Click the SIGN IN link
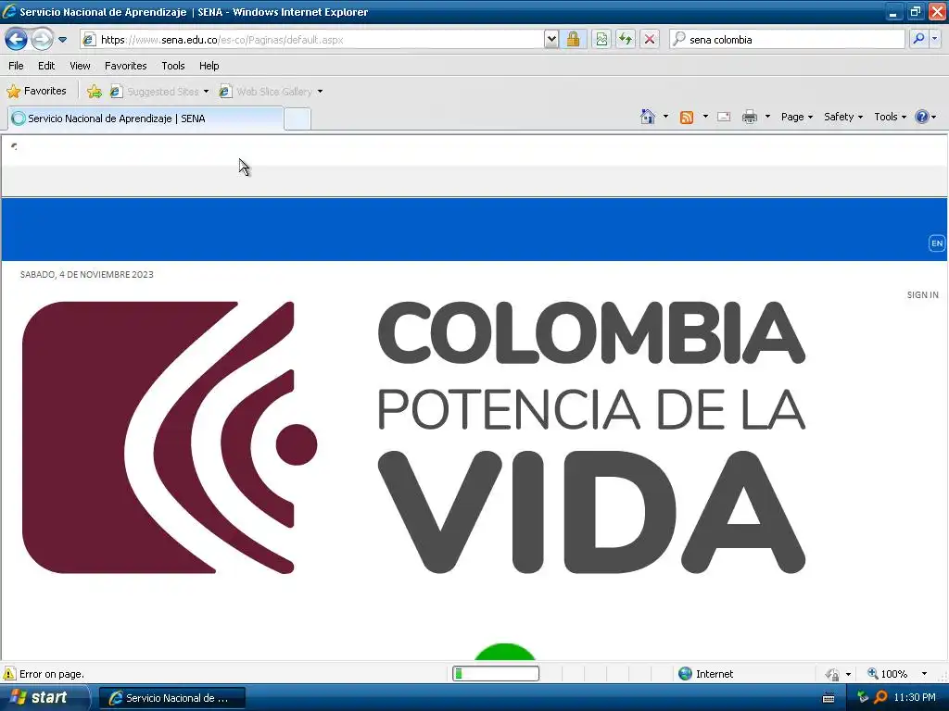Image resolution: width=949 pixels, height=711 pixels. pos(922,295)
